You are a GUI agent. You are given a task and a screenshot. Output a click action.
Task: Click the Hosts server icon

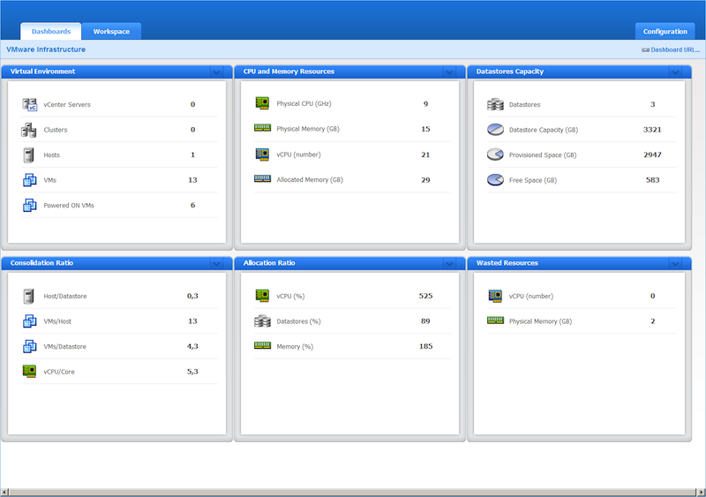click(29, 155)
